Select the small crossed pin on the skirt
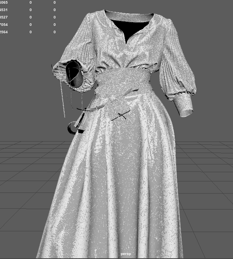The height and width of the screenshot is (259, 233). [121, 115]
